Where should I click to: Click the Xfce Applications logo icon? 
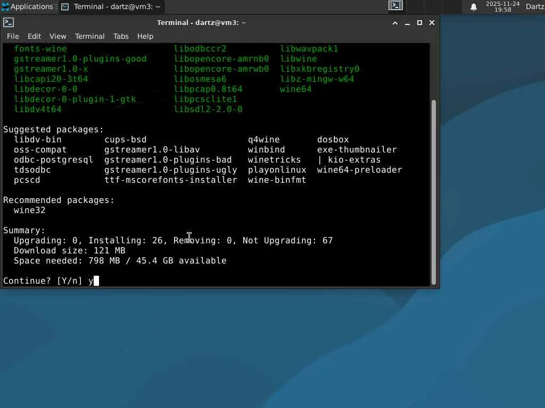5,6
